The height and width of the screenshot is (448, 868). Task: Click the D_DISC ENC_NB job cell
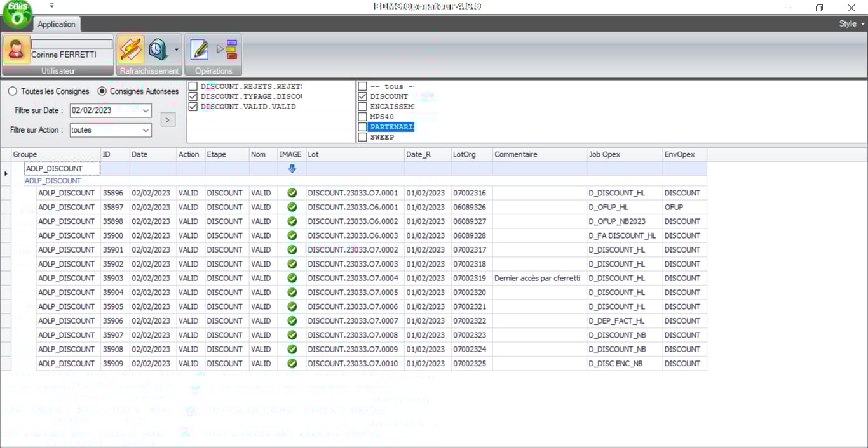625,364
